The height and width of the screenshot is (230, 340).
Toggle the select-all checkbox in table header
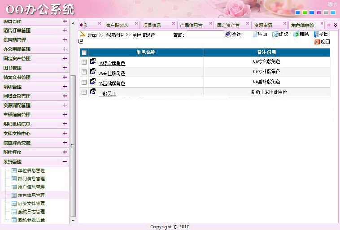84,53
